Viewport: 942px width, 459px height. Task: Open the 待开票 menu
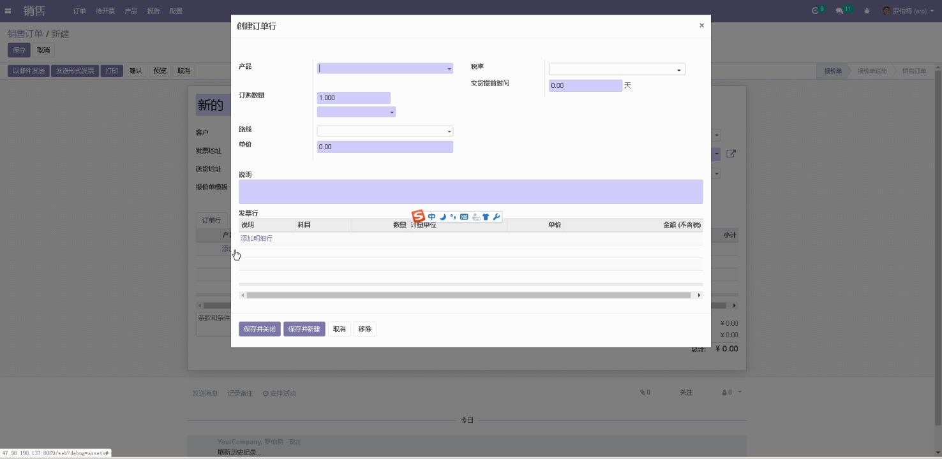click(x=105, y=11)
